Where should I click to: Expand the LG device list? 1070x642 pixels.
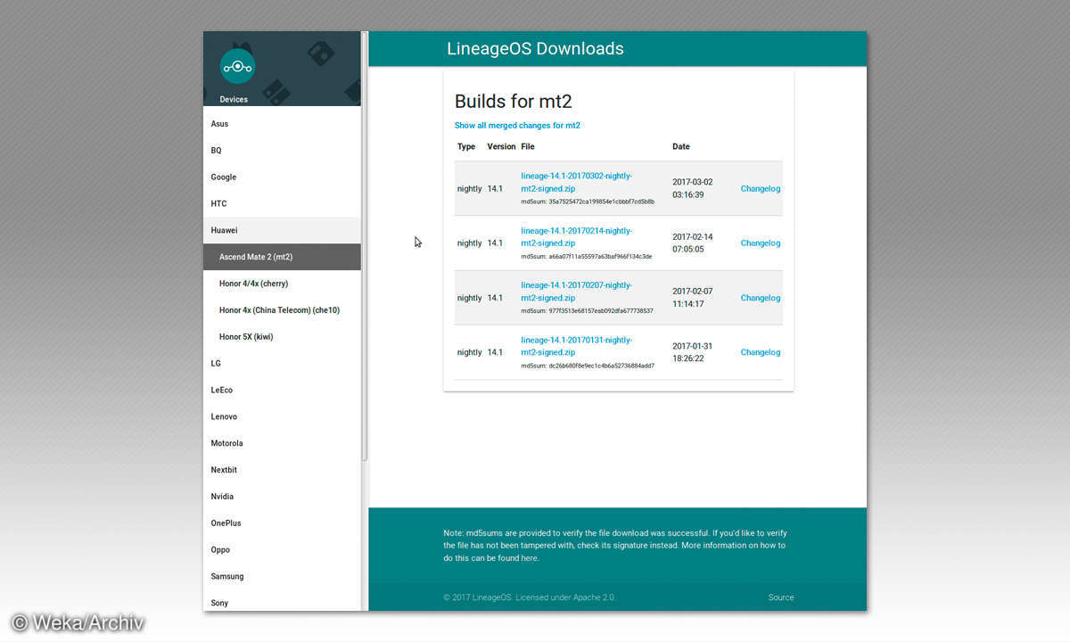point(282,364)
